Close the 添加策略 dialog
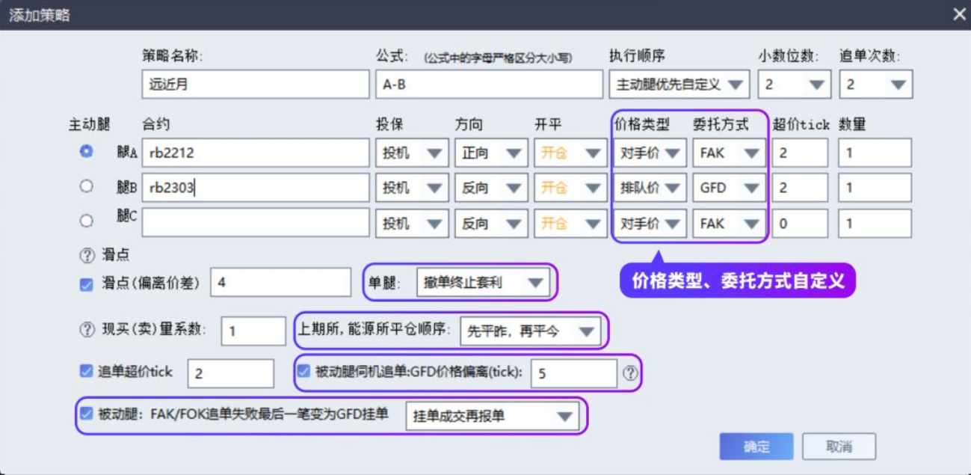The image size is (971, 475). click(959, 14)
